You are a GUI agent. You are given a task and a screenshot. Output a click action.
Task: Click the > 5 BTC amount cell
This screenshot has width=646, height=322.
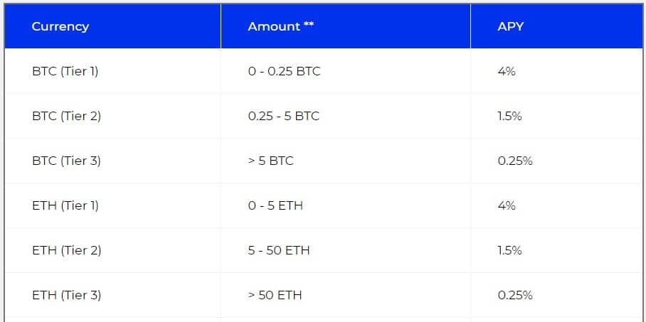pos(271,161)
